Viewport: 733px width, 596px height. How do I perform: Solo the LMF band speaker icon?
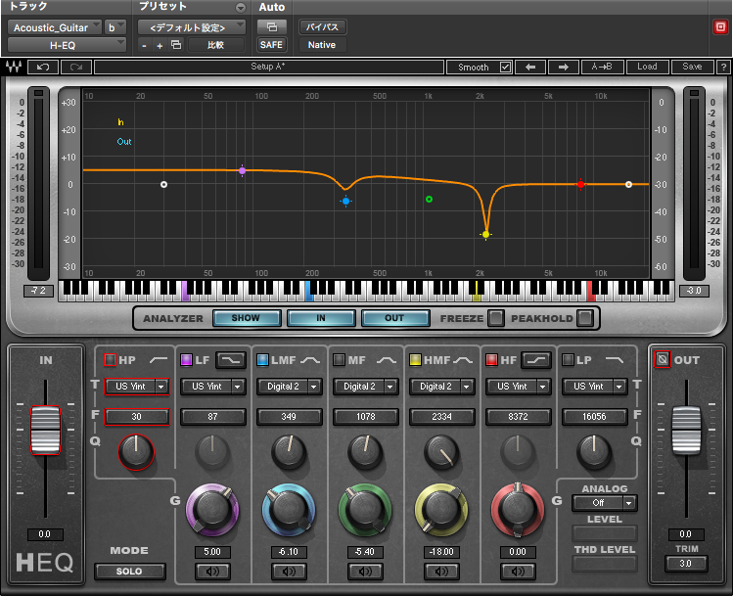pyautogui.click(x=289, y=572)
